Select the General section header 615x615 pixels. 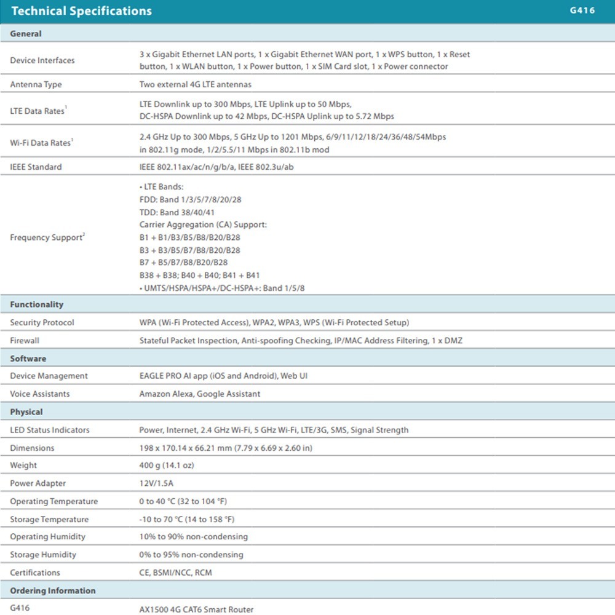[26, 34]
